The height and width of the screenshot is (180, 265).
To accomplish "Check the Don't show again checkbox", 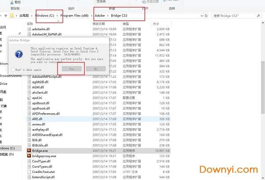I will 13,70.
